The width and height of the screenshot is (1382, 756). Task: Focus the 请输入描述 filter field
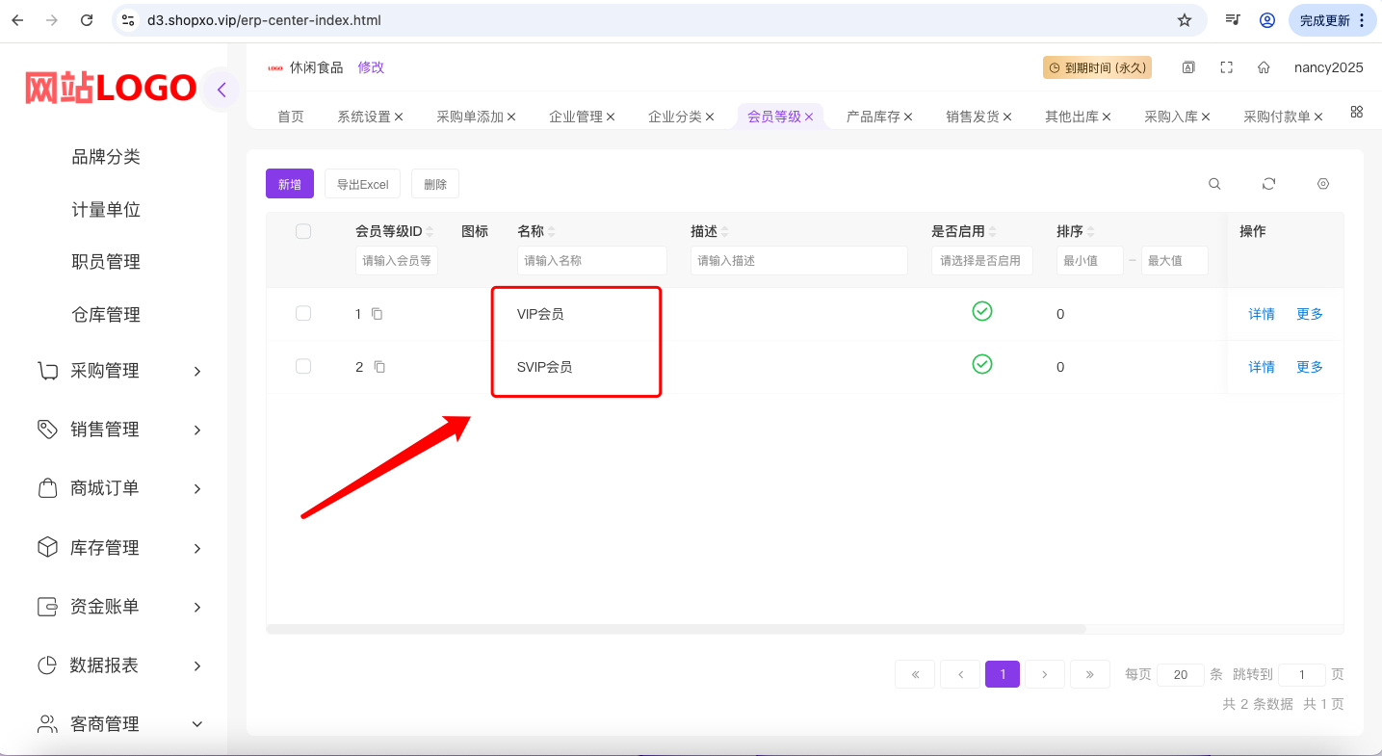(x=799, y=261)
